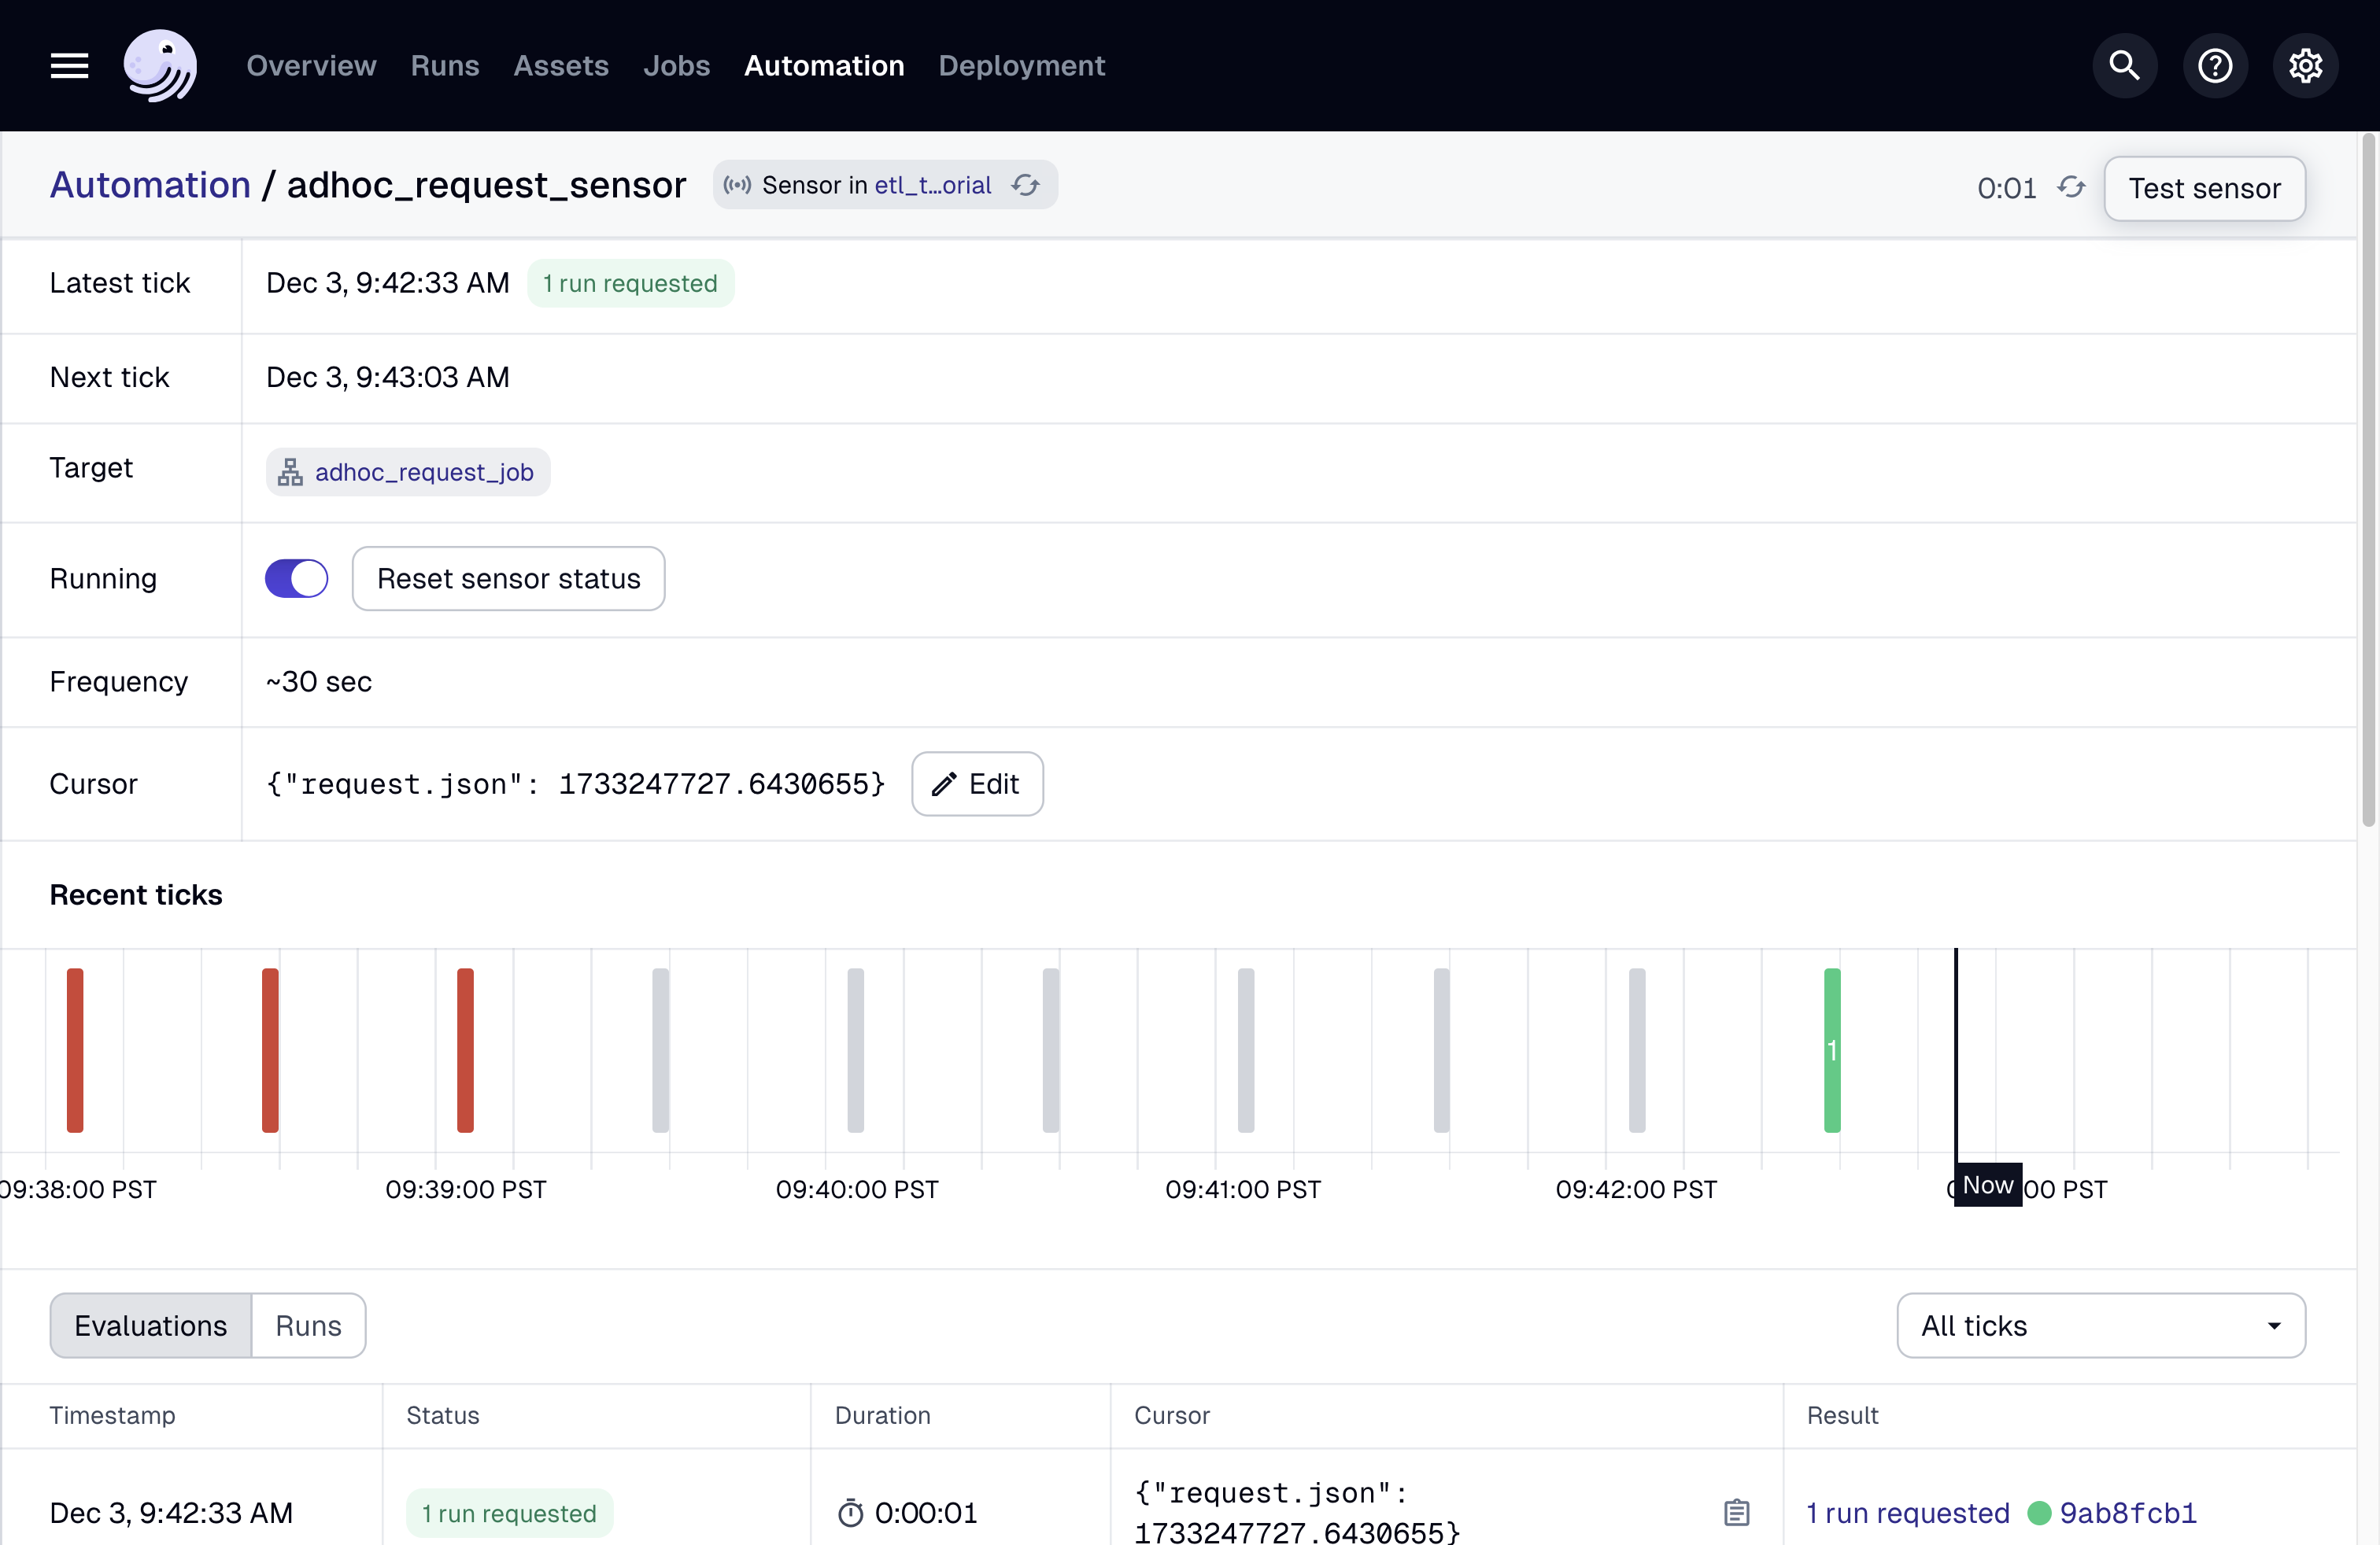Click the first red failed tick bar
The height and width of the screenshot is (1545, 2380).
click(x=75, y=1049)
